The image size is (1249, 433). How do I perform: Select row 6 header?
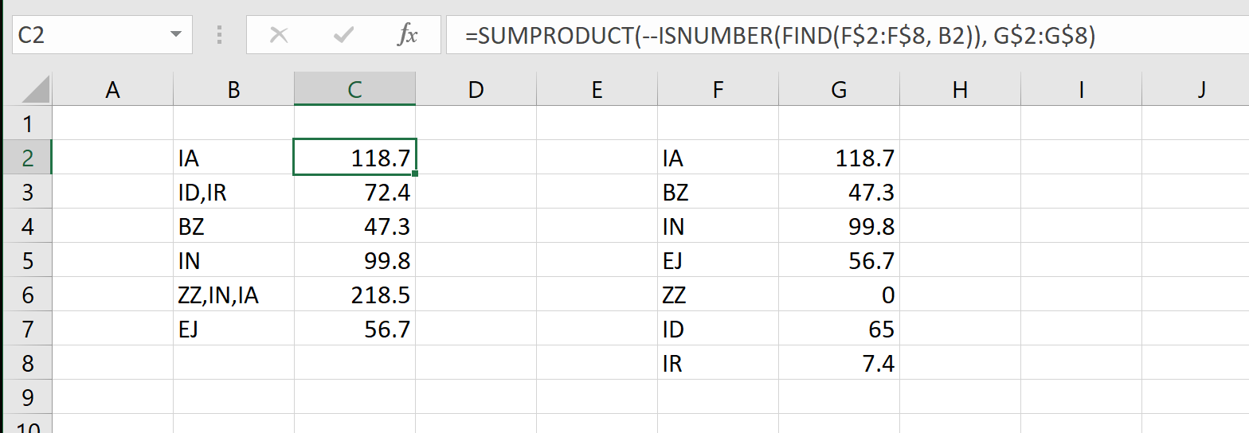(29, 295)
